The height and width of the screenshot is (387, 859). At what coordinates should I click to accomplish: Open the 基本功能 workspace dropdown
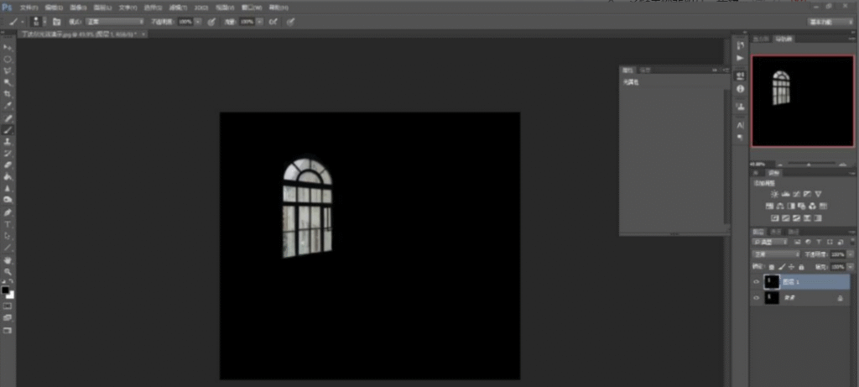coord(830,22)
